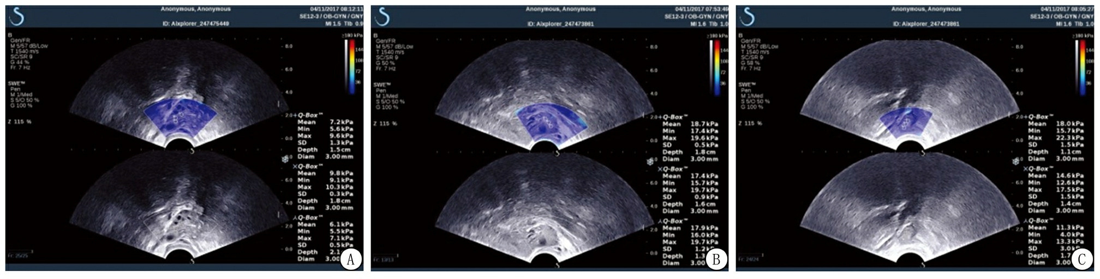Click the Mean 7.2 kPa value
This screenshot has width=1100, height=279.
pos(342,122)
